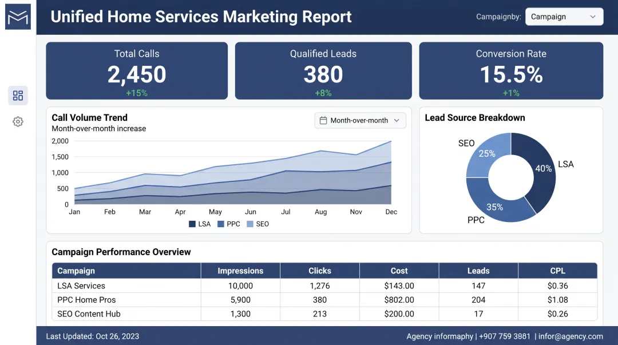Click the $0.36 CPL cell

click(558, 286)
